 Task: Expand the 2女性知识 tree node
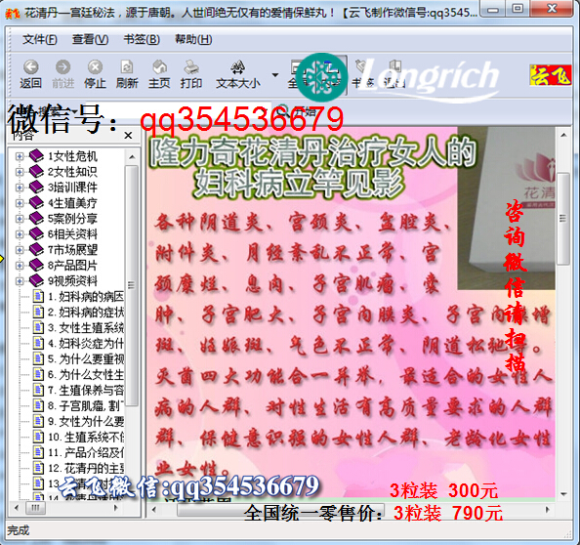pyautogui.click(x=19, y=172)
